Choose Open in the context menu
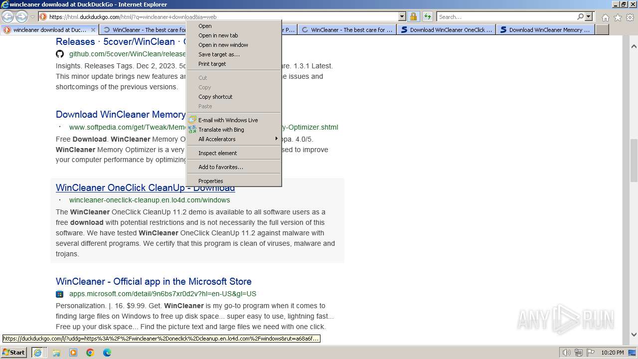The height and width of the screenshot is (359, 638). click(x=234, y=26)
